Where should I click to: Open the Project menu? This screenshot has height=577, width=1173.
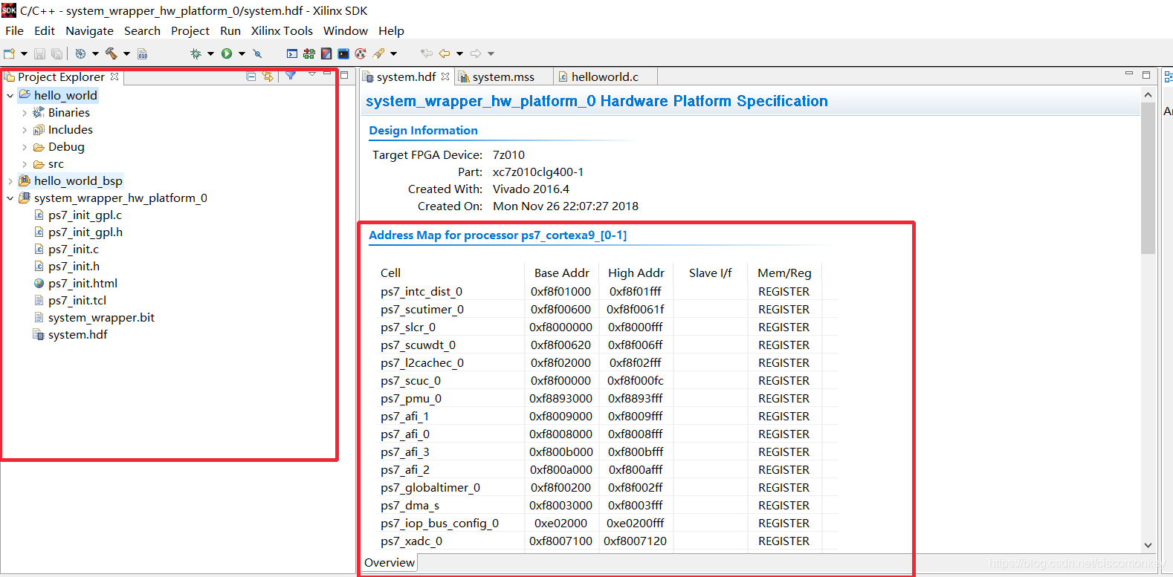190,30
